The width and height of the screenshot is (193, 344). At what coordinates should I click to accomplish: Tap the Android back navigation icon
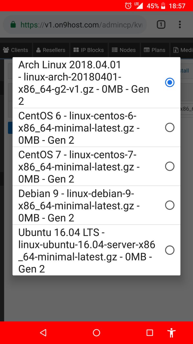click(43, 333)
